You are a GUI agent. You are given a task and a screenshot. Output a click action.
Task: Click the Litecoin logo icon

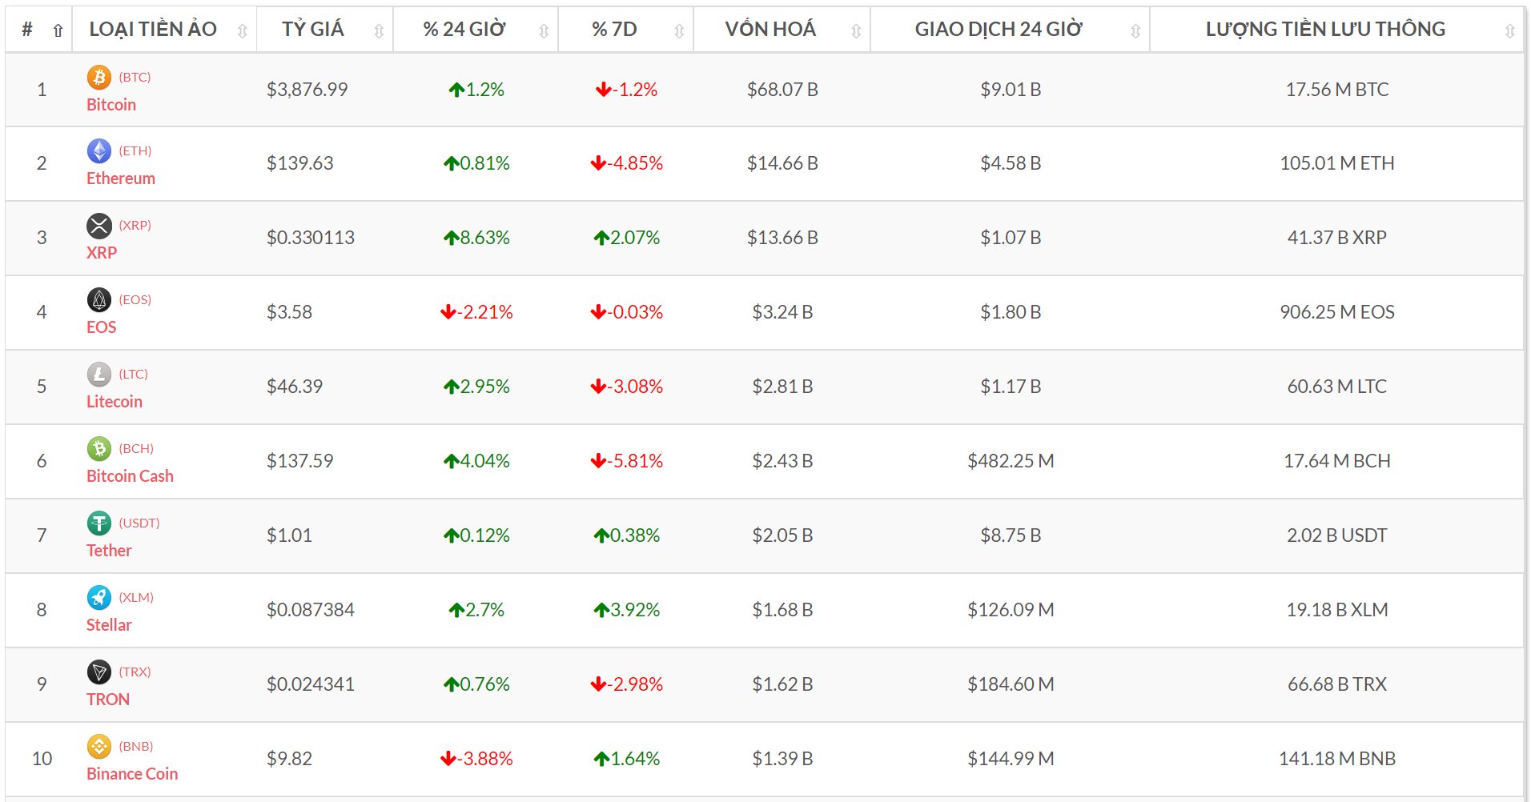[x=99, y=375]
